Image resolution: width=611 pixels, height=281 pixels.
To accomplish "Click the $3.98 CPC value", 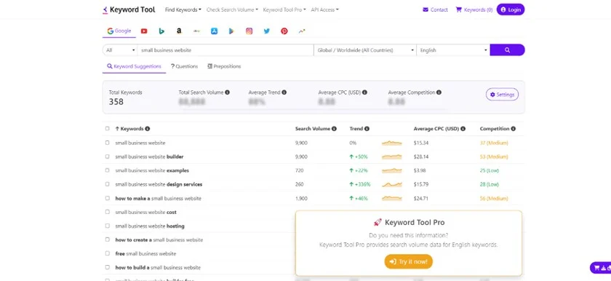I will click(x=420, y=170).
